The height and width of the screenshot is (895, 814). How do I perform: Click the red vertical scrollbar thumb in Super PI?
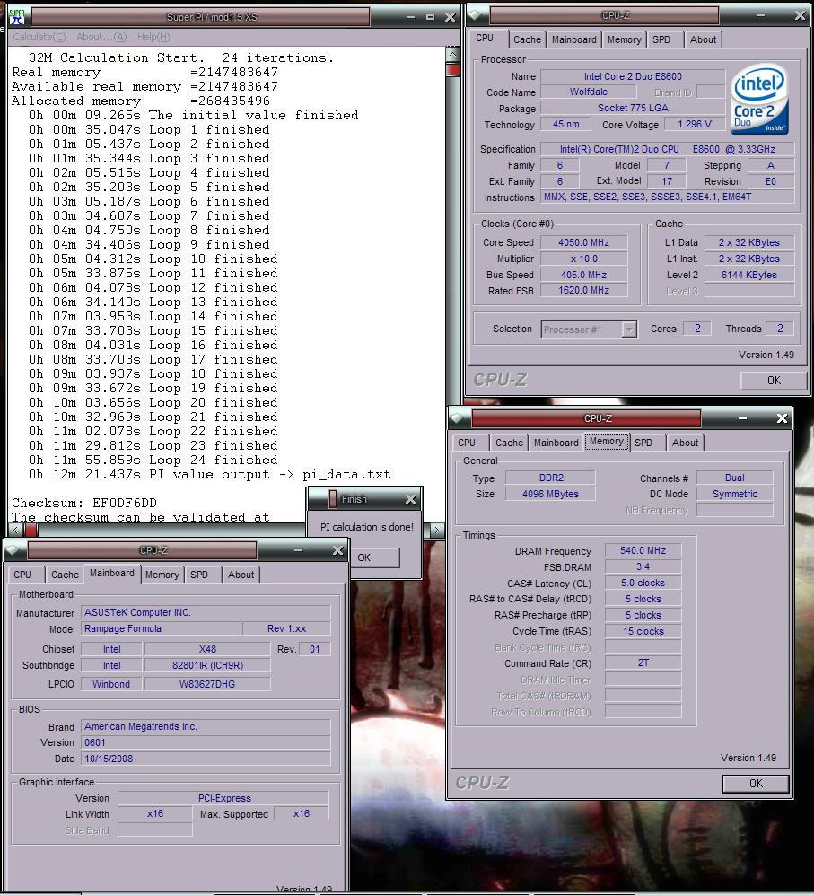(453, 70)
